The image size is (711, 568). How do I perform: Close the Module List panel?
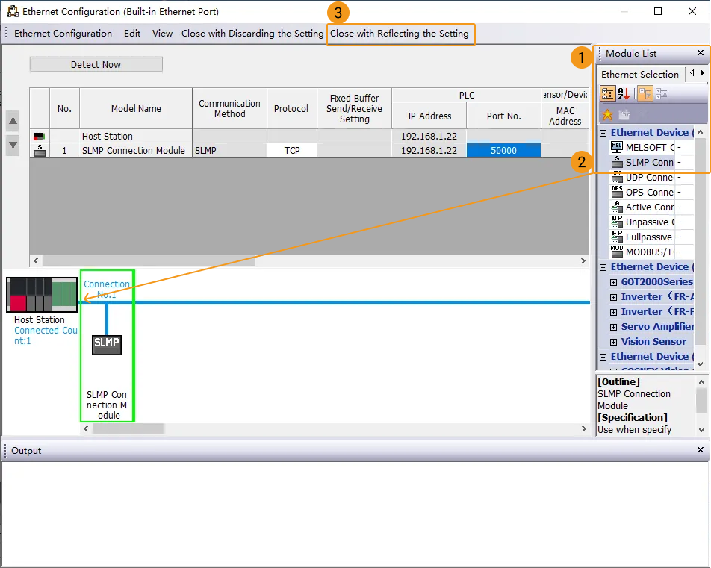[700, 53]
